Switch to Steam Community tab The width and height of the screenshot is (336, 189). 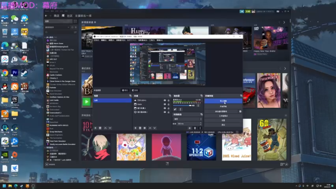click(x=70, y=16)
